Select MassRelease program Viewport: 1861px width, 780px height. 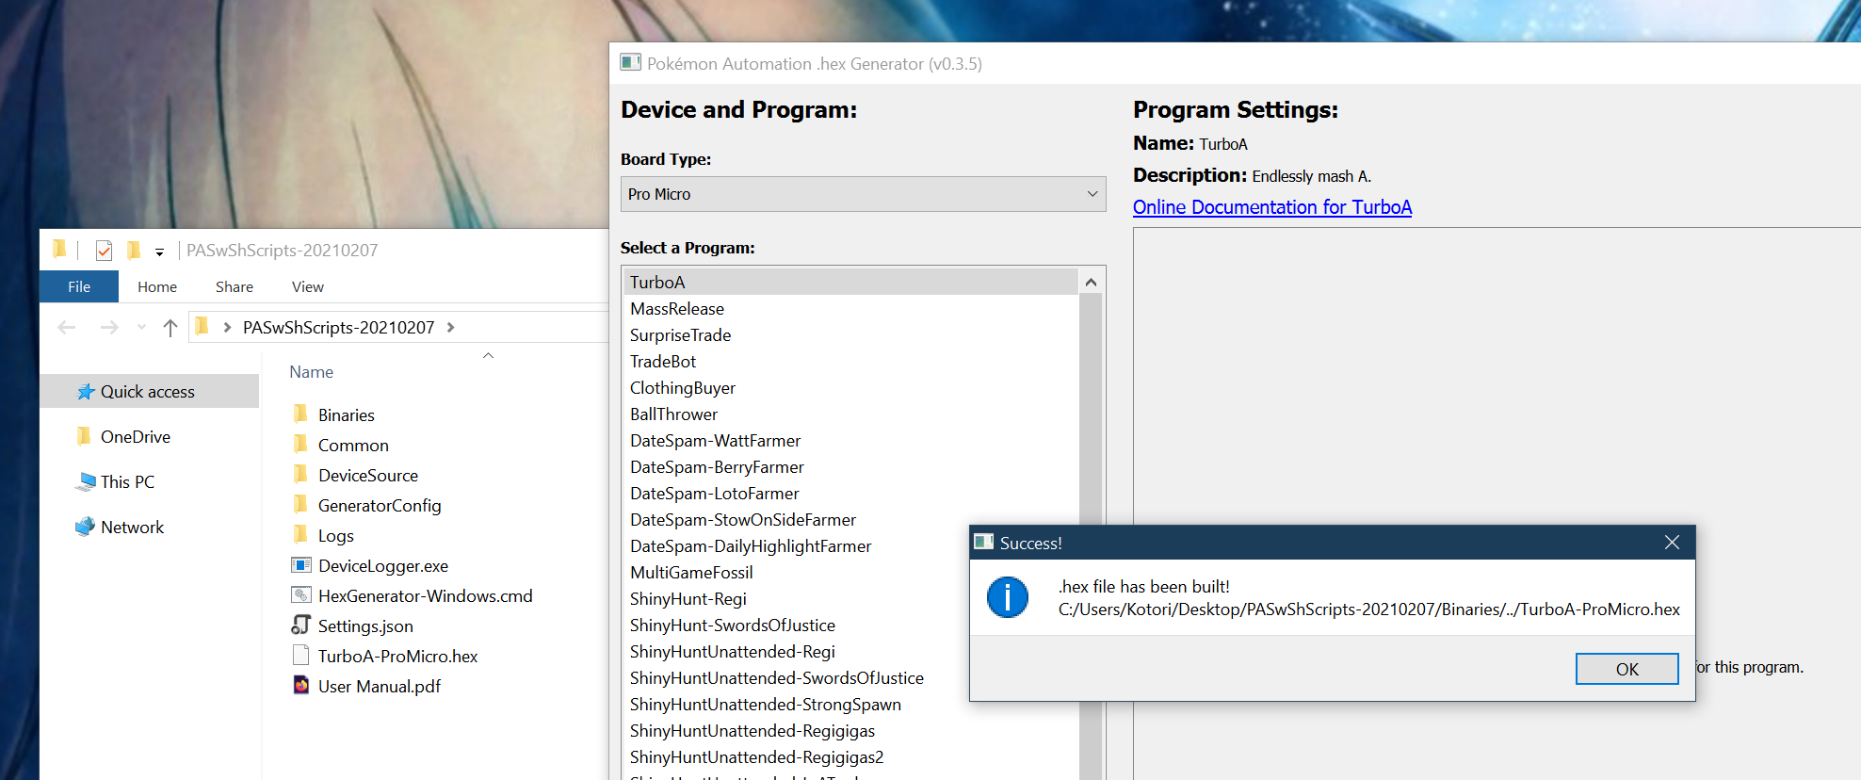850,309
